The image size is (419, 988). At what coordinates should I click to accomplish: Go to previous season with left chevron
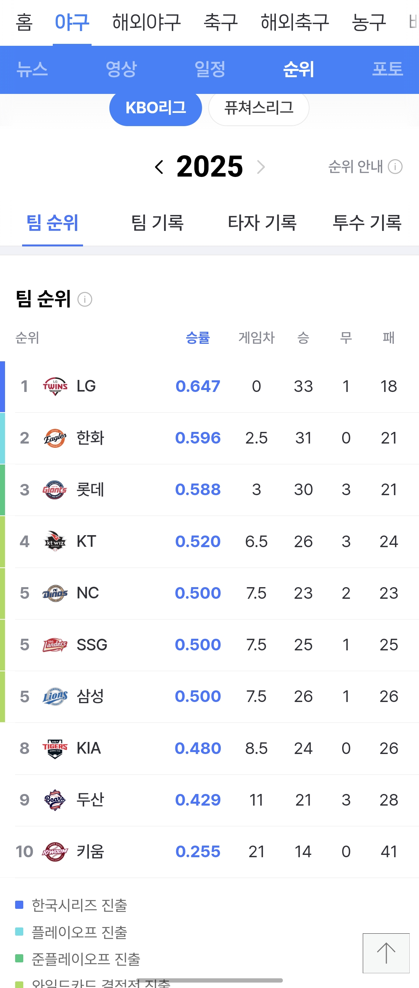[159, 167]
